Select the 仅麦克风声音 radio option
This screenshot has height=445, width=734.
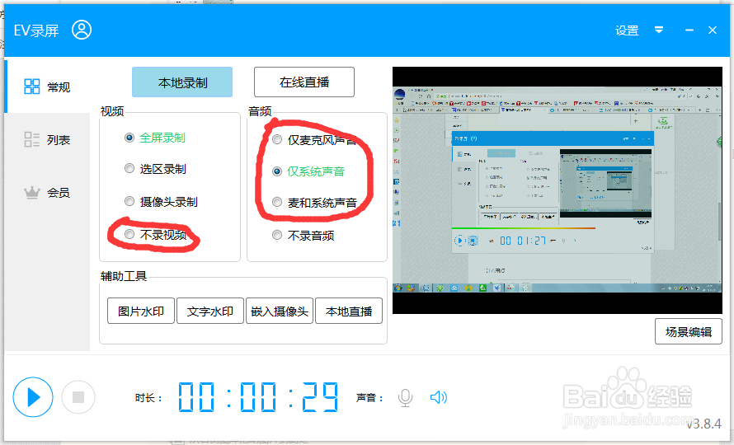point(314,139)
